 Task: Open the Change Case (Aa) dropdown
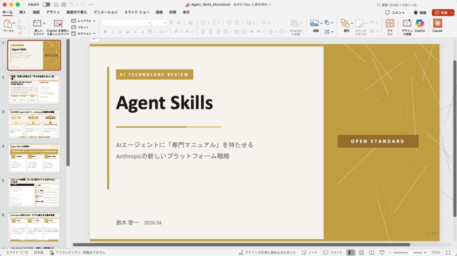point(163,32)
